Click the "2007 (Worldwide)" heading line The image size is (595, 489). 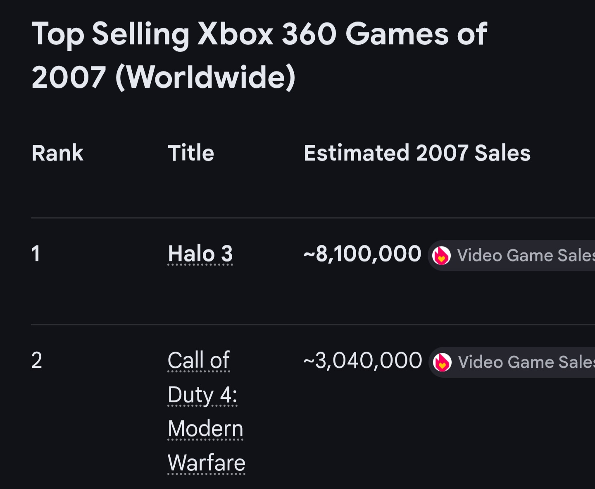pyautogui.click(x=164, y=77)
